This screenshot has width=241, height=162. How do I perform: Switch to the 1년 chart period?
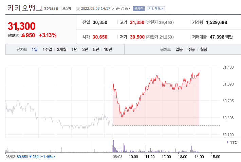(x=75, y=49)
